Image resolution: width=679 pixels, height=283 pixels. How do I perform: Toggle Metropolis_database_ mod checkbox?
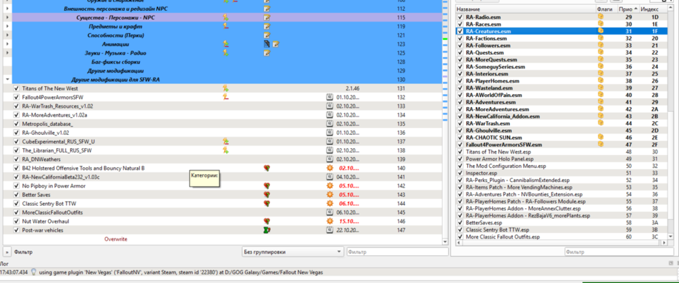pos(16,124)
